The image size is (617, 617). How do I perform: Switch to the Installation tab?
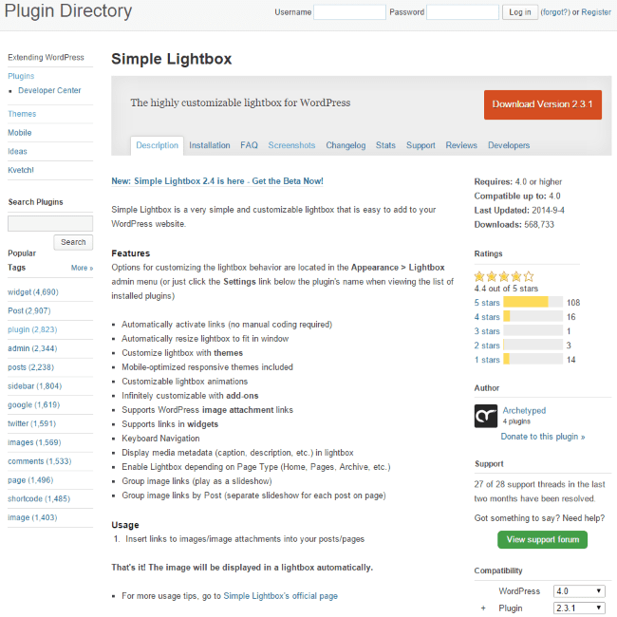tap(210, 145)
